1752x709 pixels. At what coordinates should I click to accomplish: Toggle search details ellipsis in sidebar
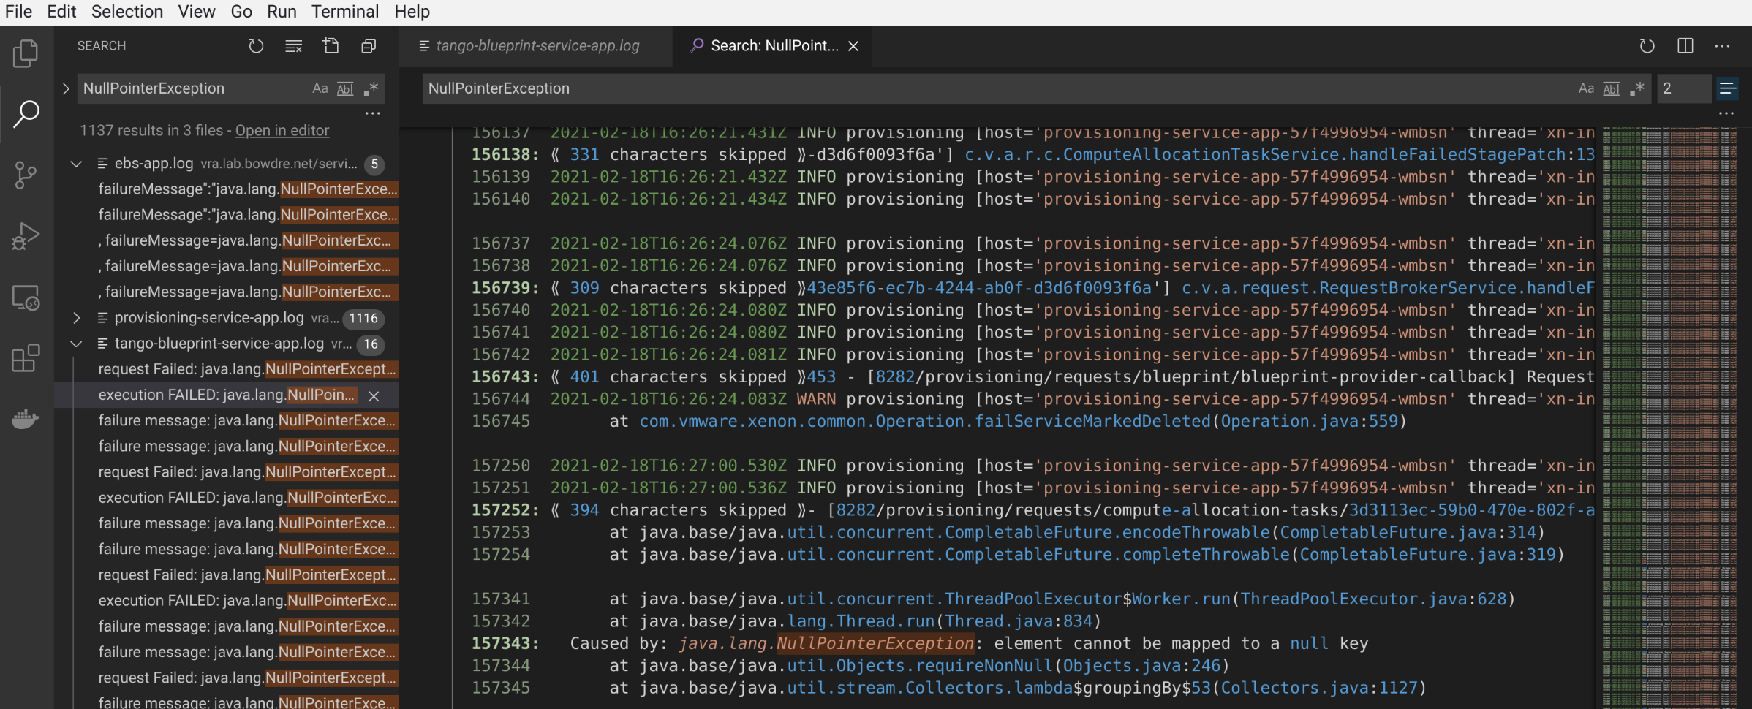point(373,113)
